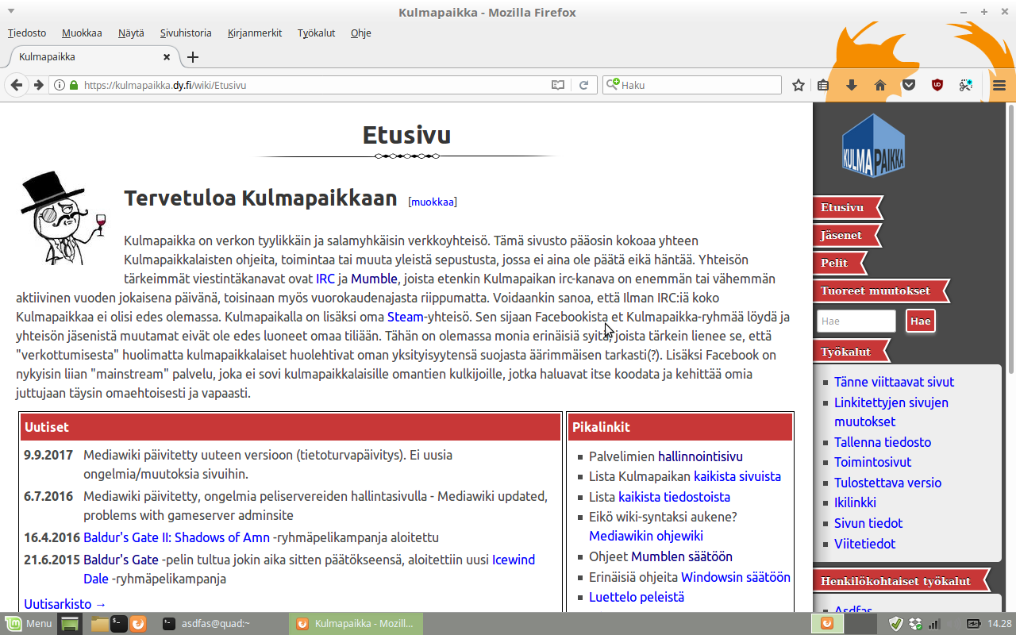Open a new tab with plus button
This screenshot has width=1016, height=635.
click(193, 57)
